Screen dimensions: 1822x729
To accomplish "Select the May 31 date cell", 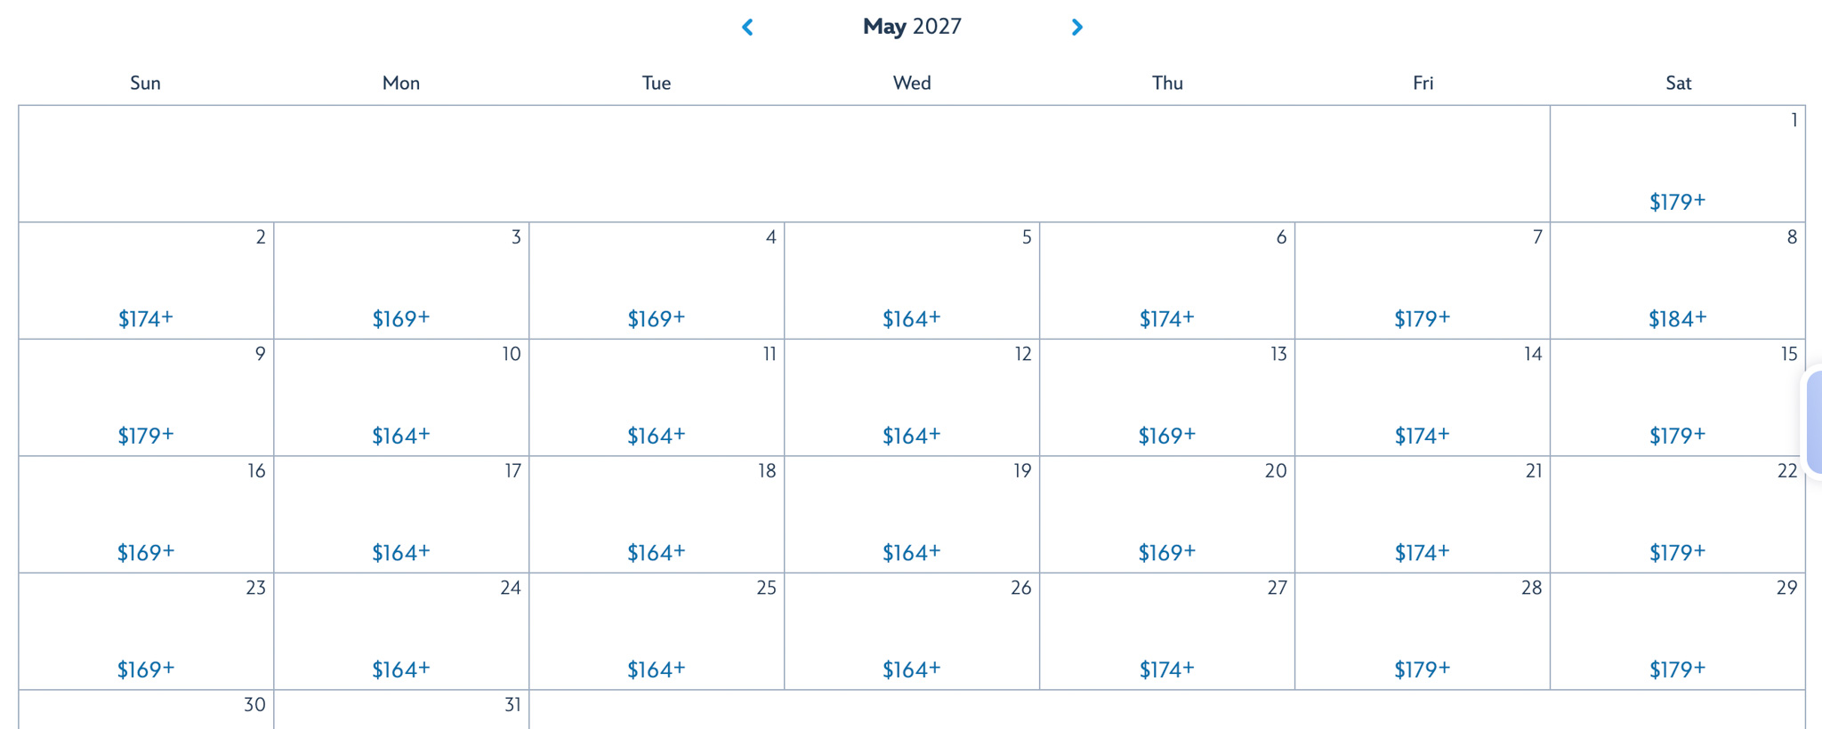I will 401,711.
